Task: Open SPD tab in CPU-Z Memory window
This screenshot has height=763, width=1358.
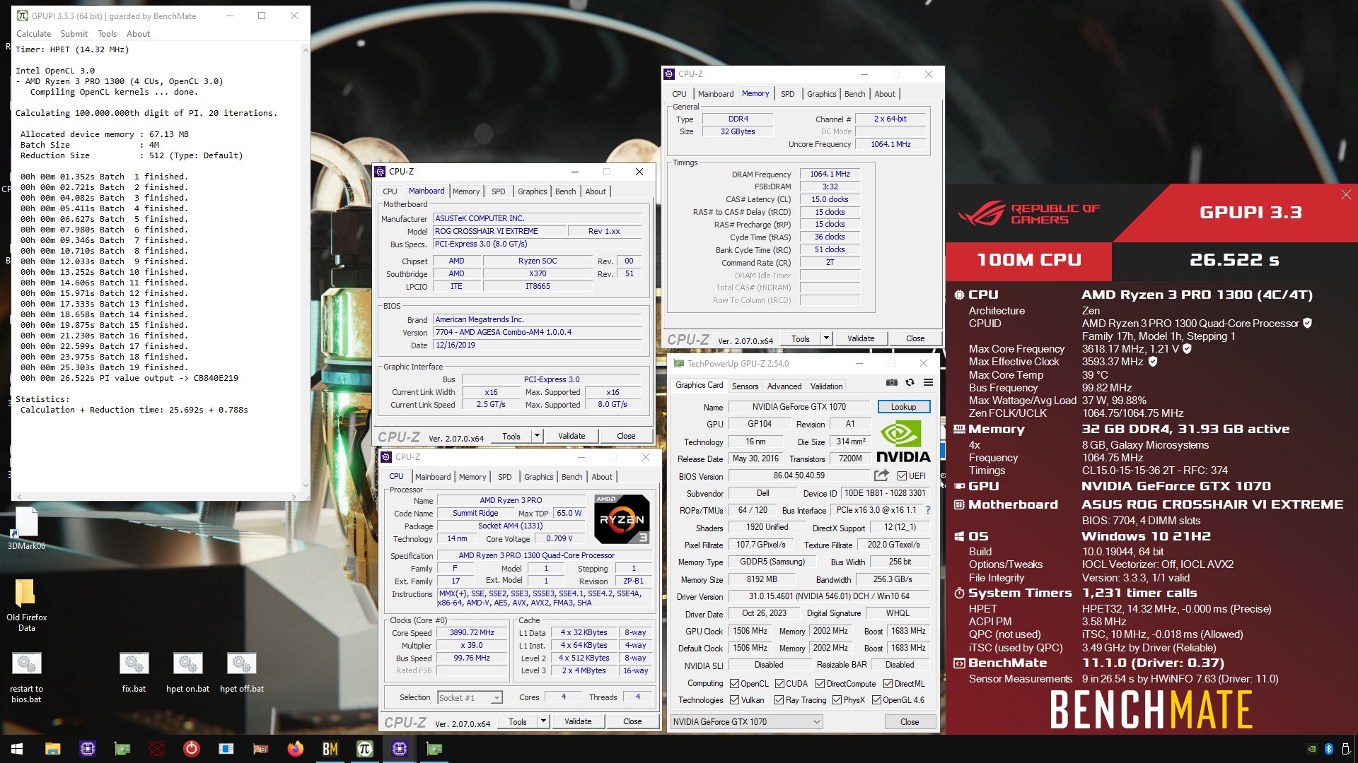Action: [787, 94]
